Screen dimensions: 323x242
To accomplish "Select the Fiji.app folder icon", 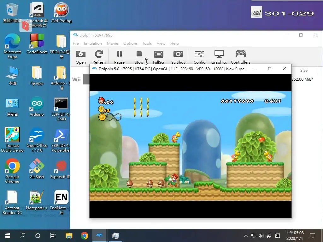I will coord(37,76).
